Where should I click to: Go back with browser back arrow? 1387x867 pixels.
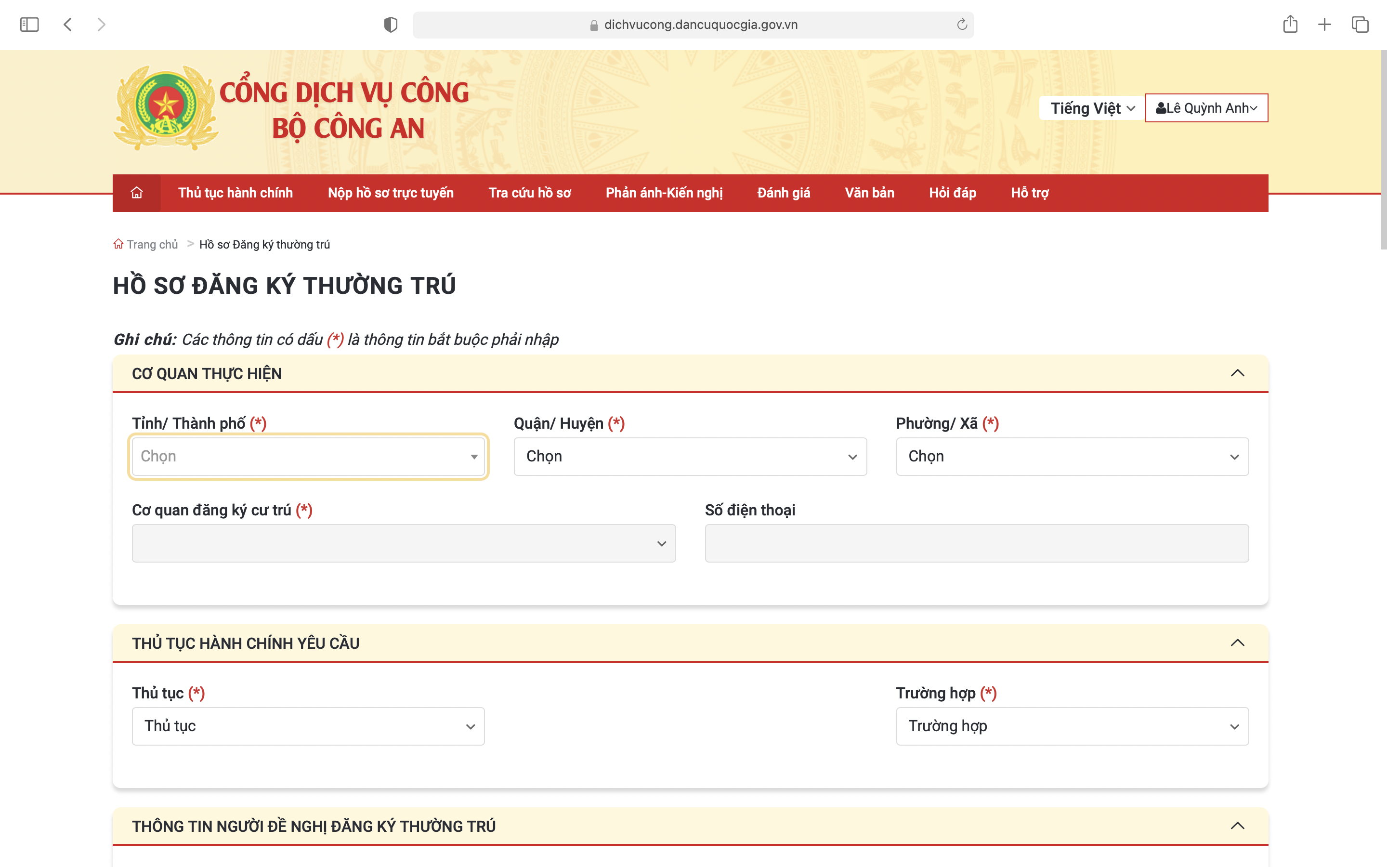tap(67, 24)
